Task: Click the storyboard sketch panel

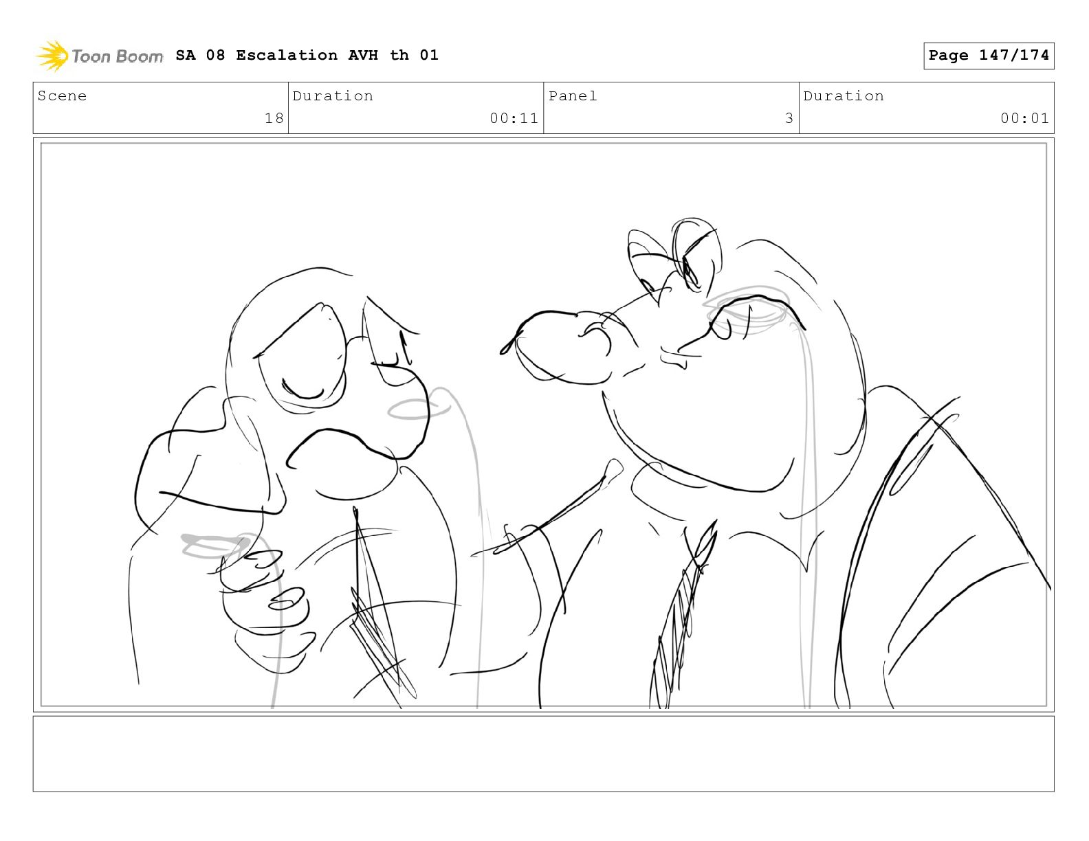Action: click(x=544, y=425)
